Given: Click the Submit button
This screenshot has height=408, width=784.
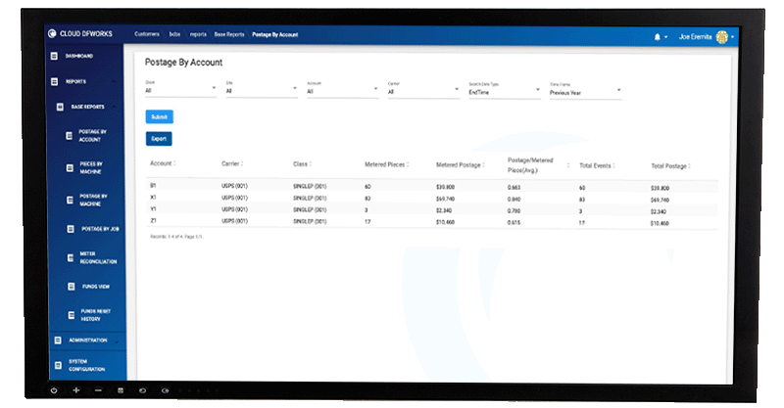Looking at the screenshot, I should (160, 116).
